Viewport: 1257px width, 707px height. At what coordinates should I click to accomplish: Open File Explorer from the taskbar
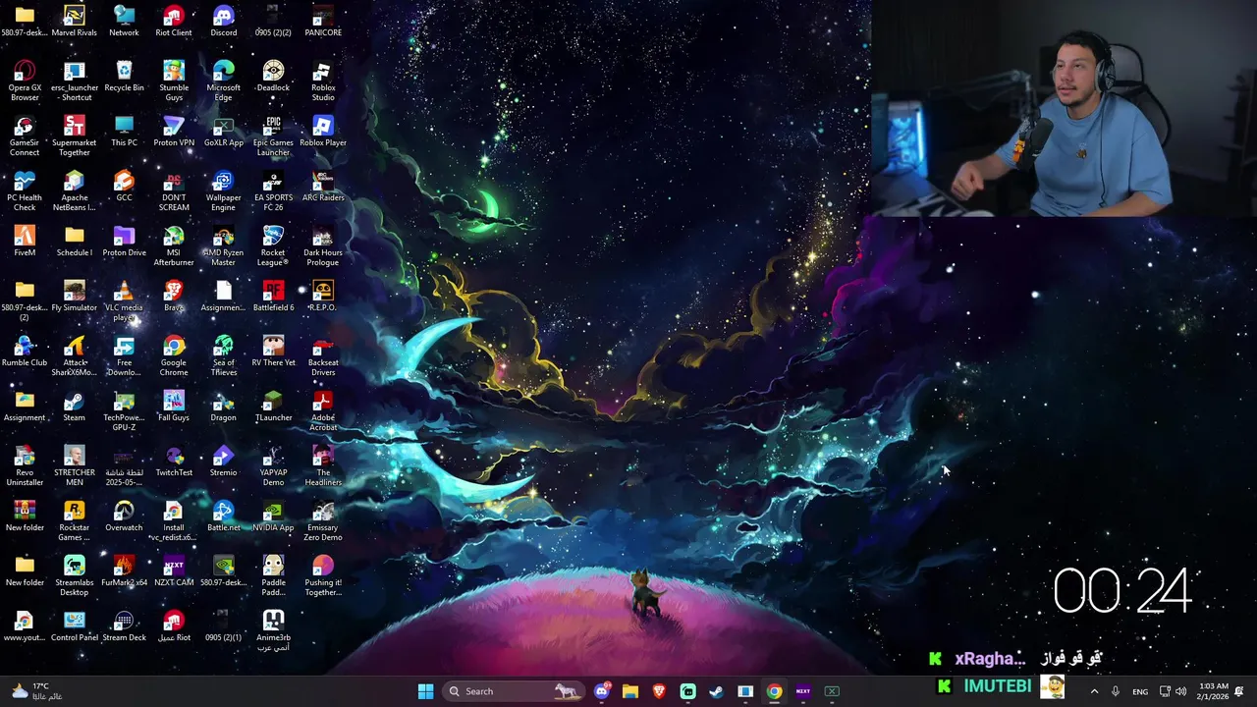pos(630,691)
